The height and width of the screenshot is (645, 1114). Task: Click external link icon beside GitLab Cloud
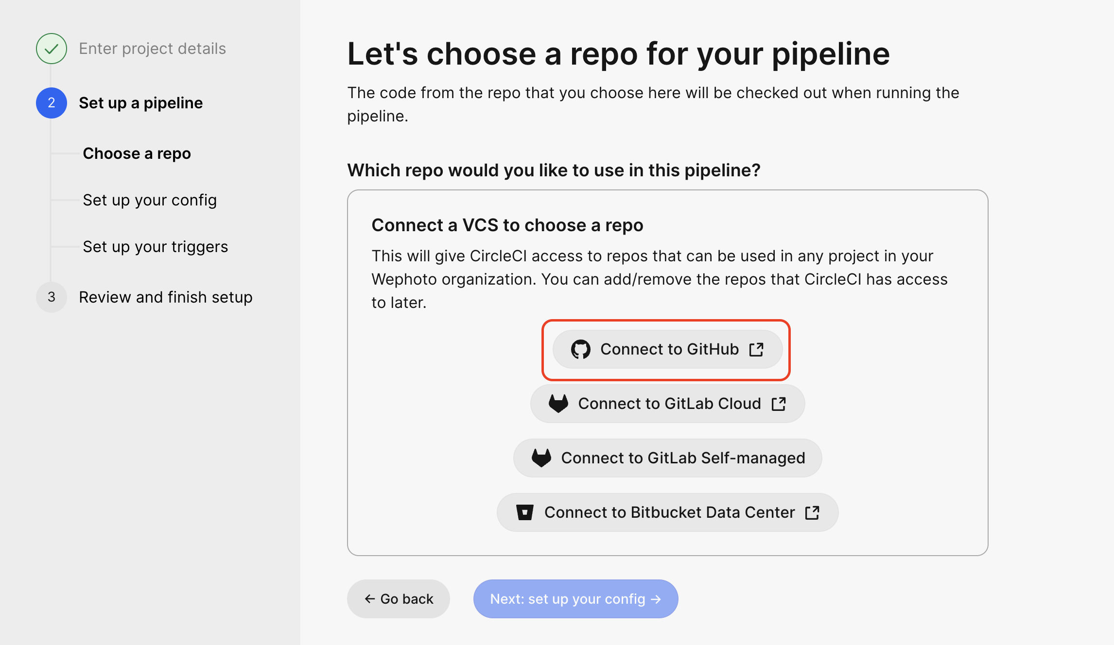pyautogui.click(x=779, y=404)
